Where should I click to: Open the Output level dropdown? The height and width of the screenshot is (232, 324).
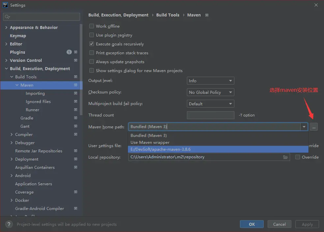[210, 81]
